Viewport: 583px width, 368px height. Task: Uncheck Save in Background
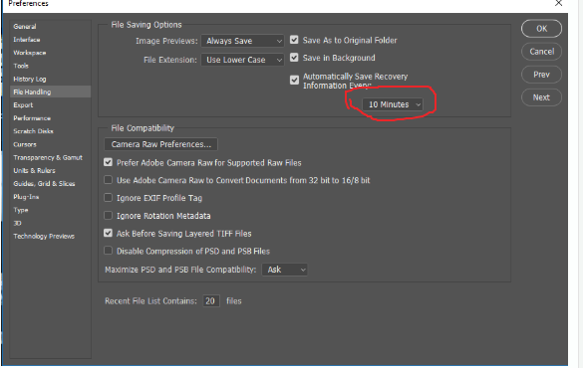click(x=294, y=58)
